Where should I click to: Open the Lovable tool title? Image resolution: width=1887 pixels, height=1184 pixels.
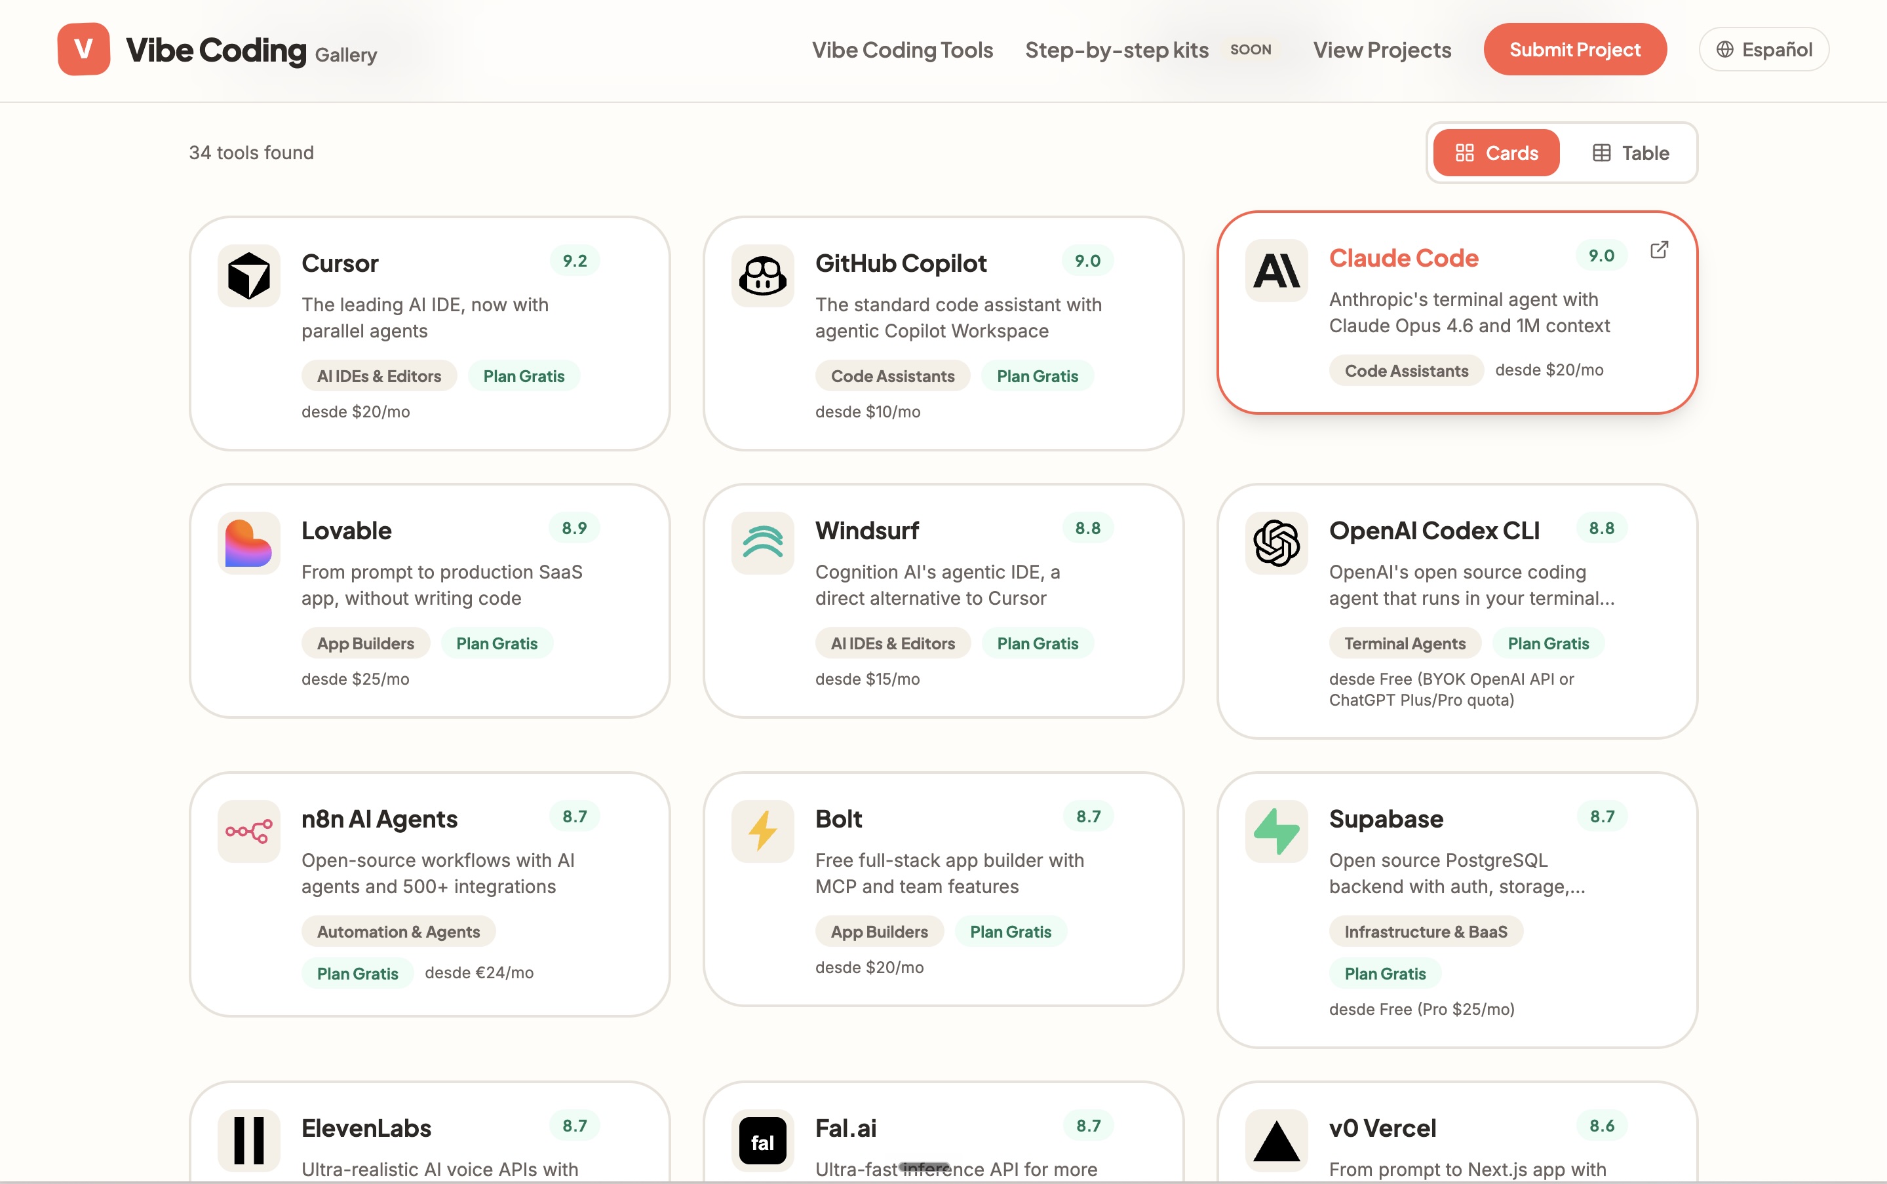346,530
